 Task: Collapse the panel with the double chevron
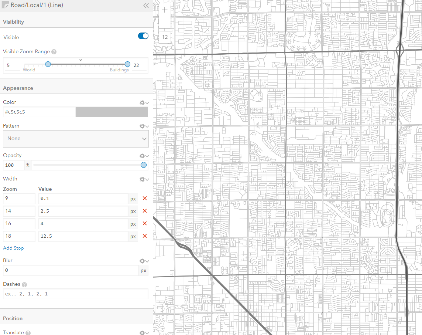coord(146,6)
